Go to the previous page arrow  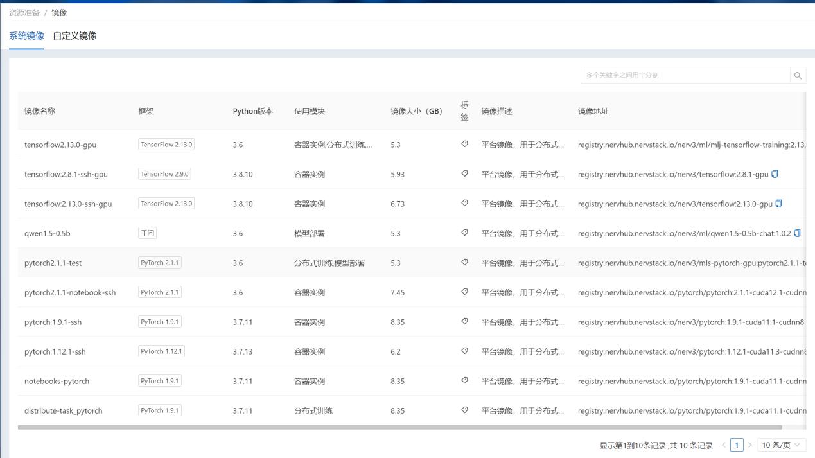point(724,445)
